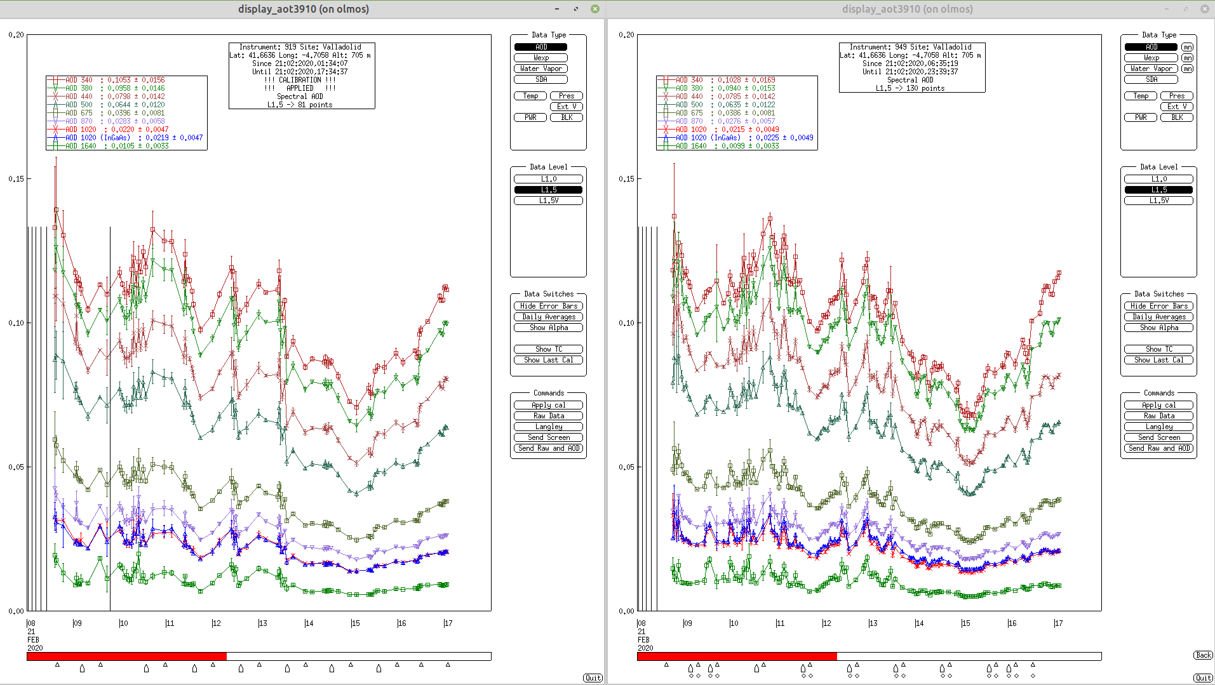
Task: Maximize the left display_aot3910 window
Action: click(x=576, y=9)
